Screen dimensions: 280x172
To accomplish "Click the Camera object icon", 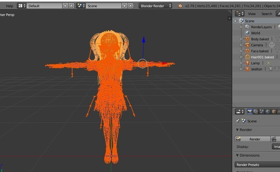I will pyautogui.click(x=247, y=45).
